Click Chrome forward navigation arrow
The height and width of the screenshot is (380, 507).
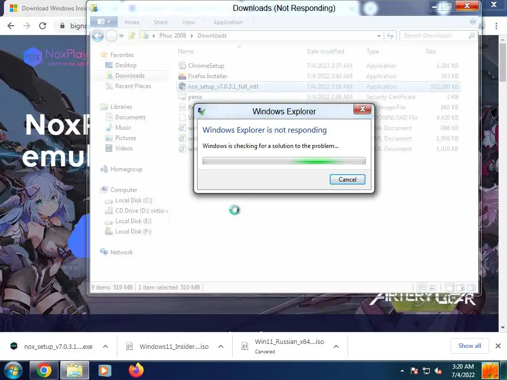[27, 26]
